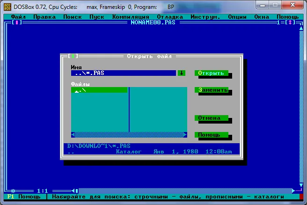Open the Правка menu
Image resolution: width=307 pixels, height=205 pixels.
[44, 17]
